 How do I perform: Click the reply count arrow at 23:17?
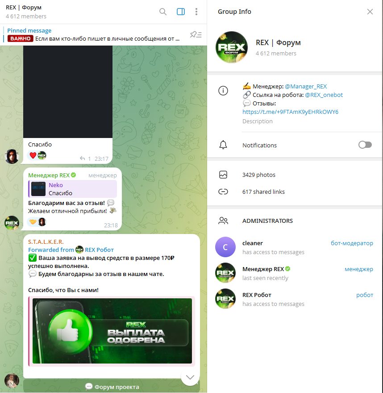(x=85, y=159)
